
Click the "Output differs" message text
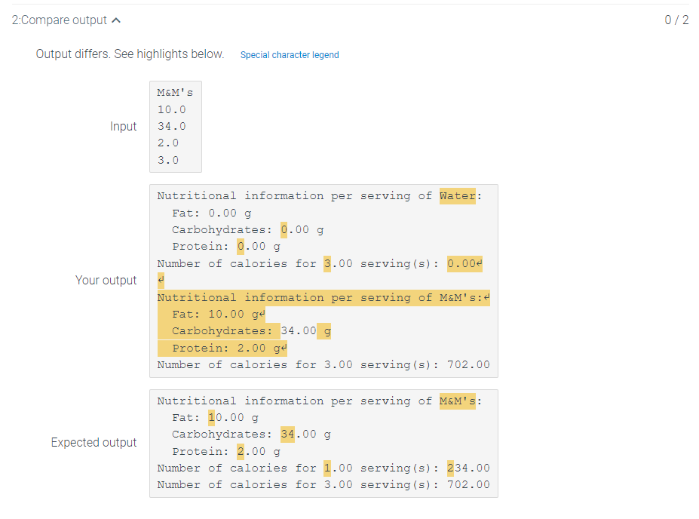[130, 54]
